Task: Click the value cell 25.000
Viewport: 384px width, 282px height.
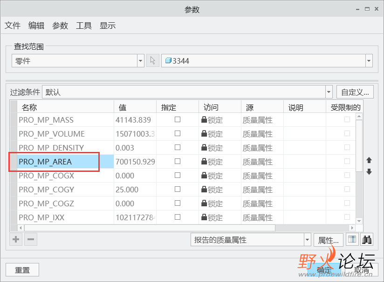Action: click(x=135, y=189)
